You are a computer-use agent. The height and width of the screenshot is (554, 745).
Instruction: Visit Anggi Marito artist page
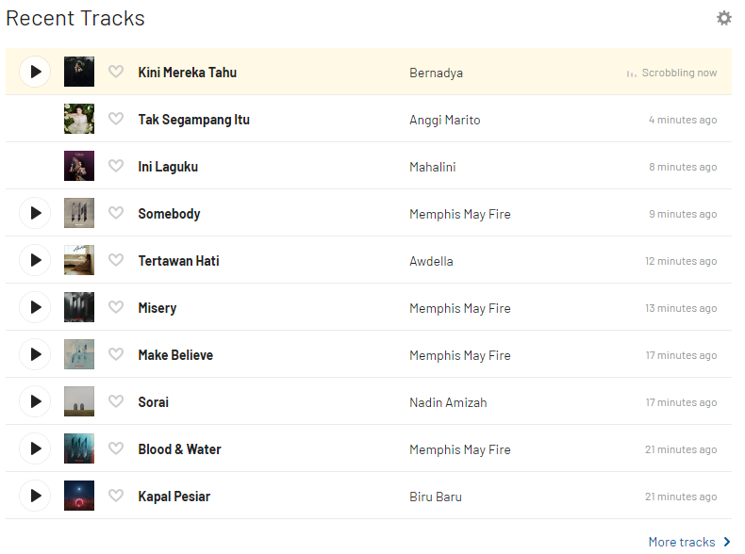tap(444, 120)
